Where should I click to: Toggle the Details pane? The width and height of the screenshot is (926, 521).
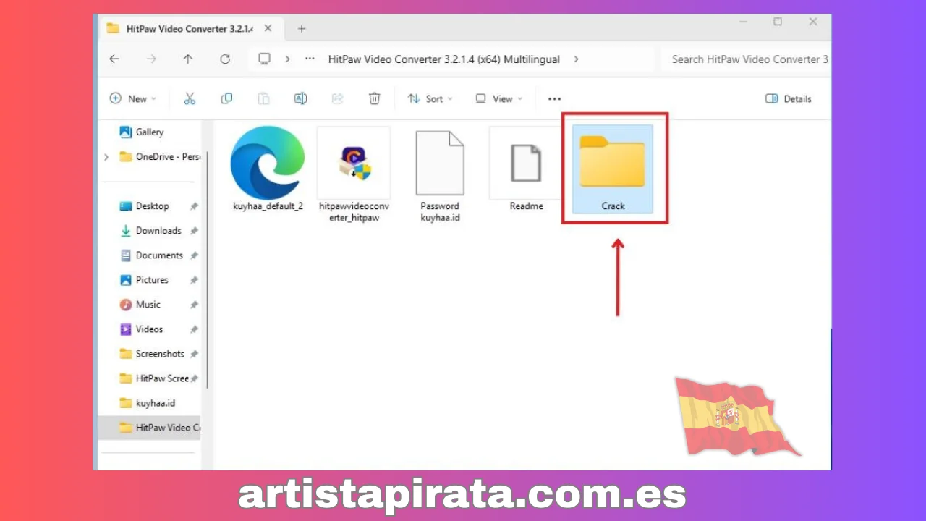pos(788,98)
